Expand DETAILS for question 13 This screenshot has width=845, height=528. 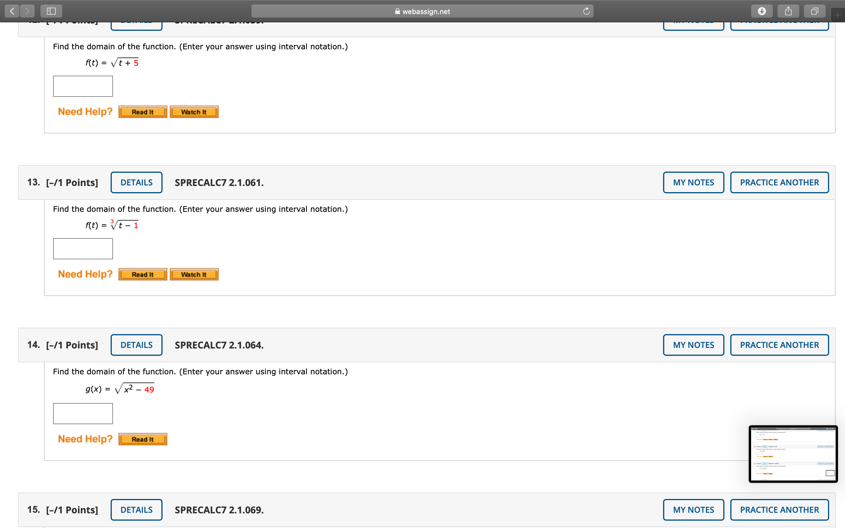pyautogui.click(x=136, y=182)
